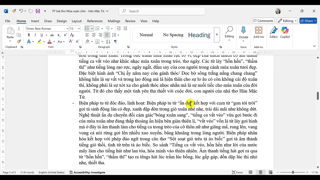The image size is (320, 180).
Task: Adjust the zoom slider handle
Action: pyautogui.click(x=293, y=172)
